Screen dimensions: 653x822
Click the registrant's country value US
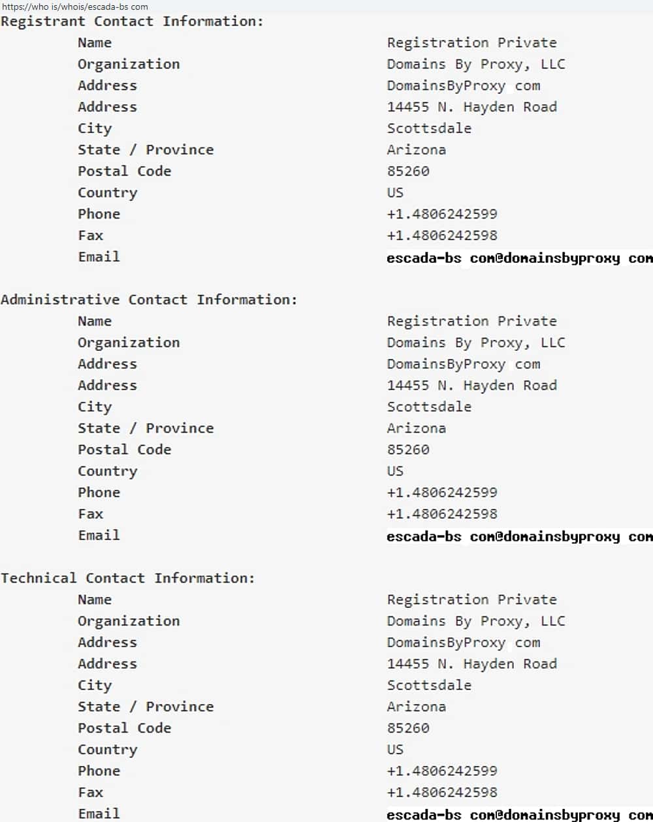point(395,193)
